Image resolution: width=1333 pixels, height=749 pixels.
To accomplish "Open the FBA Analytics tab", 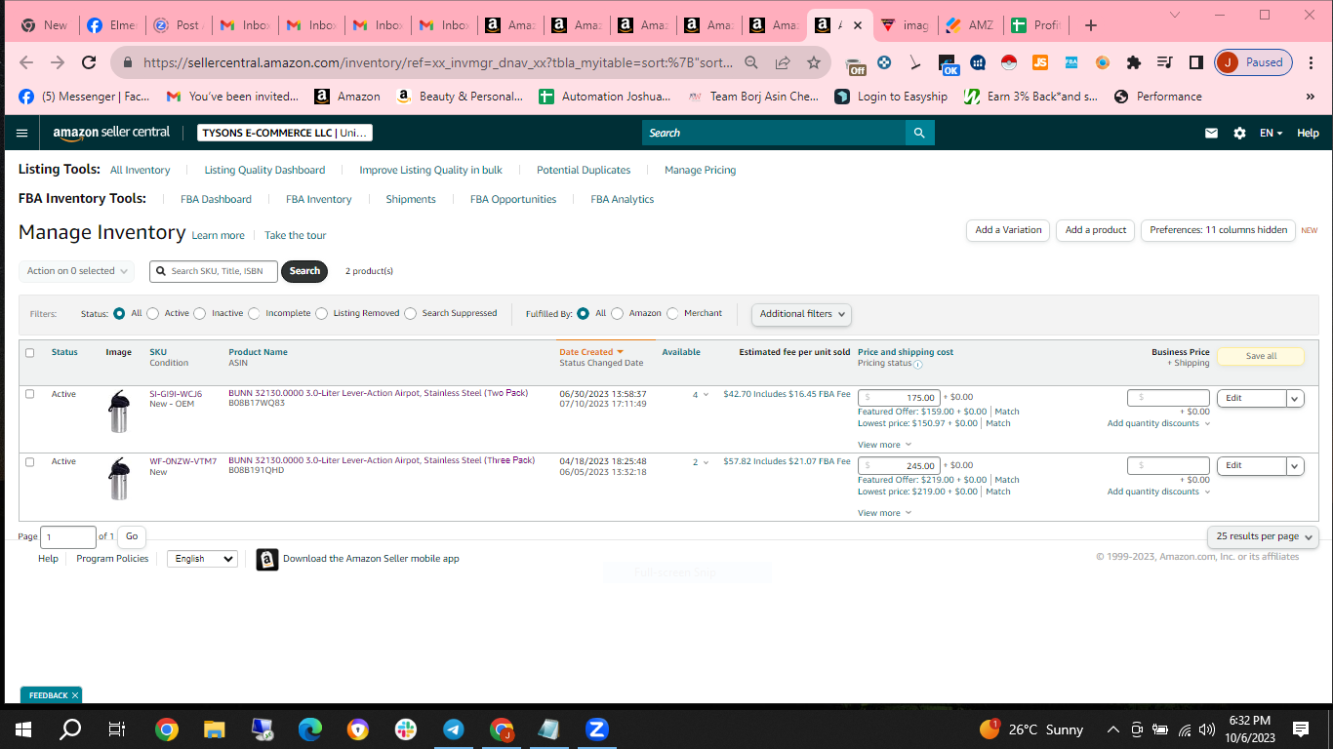I will (623, 199).
